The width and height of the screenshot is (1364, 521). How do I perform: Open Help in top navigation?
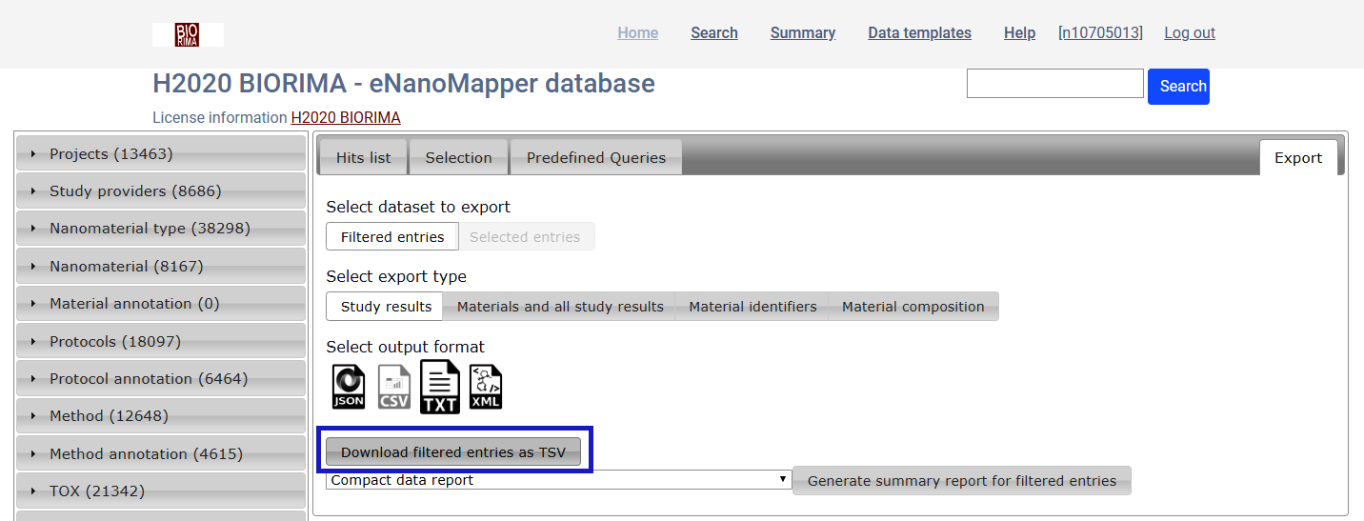[x=1019, y=32]
